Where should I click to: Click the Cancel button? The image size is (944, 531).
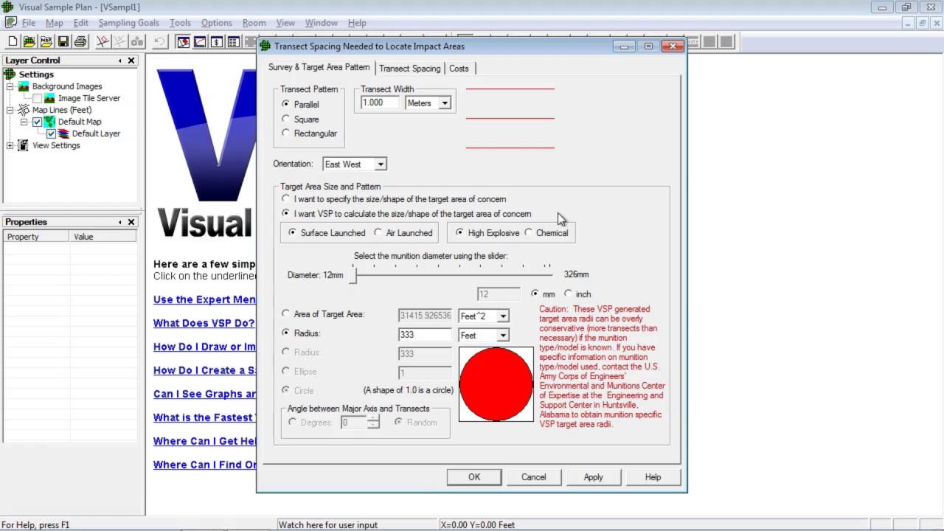(534, 477)
